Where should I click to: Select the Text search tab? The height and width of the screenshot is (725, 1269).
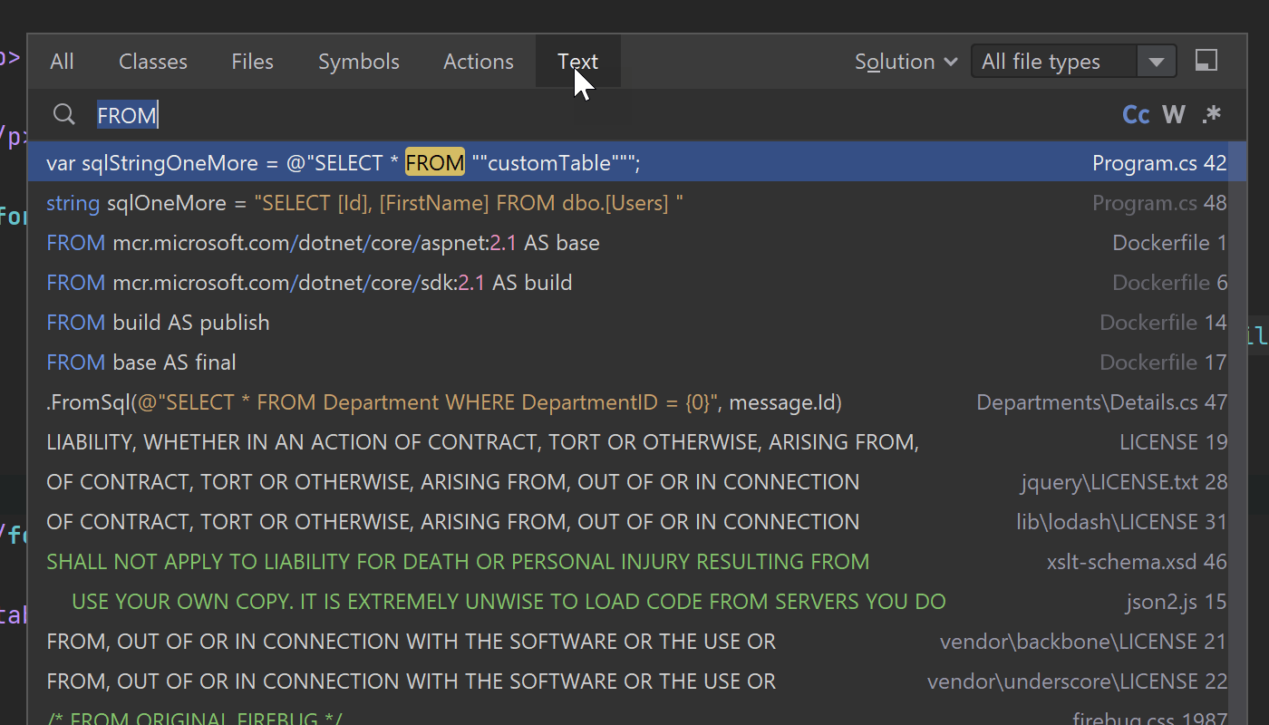click(x=577, y=62)
